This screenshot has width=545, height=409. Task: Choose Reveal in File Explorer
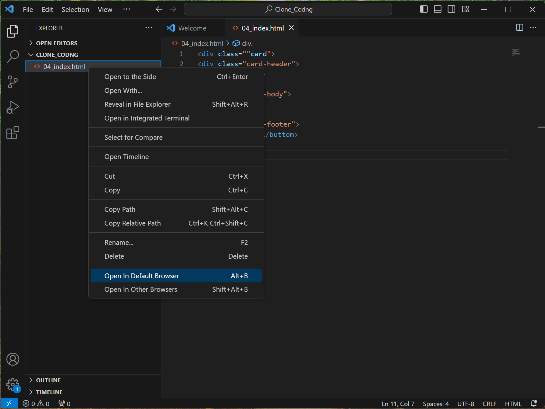(176, 104)
